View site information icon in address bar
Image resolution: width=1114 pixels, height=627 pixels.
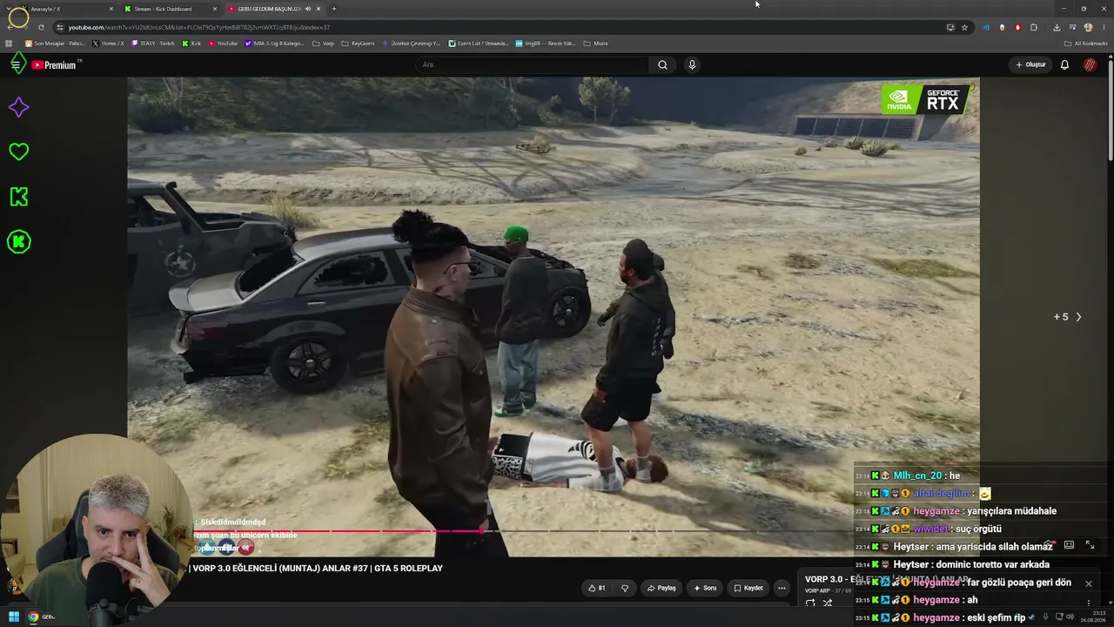coord(59,28)
